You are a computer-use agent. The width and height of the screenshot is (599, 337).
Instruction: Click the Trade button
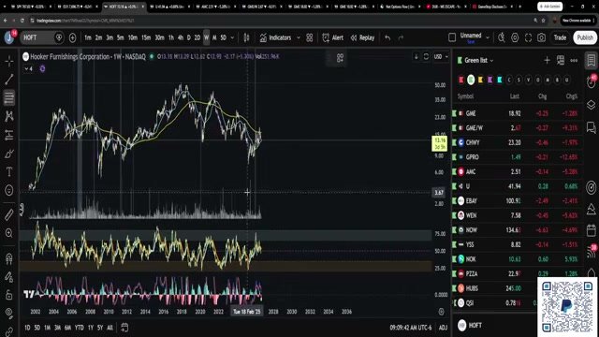click(560, 37)
